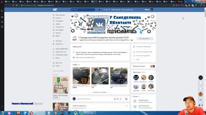Click the browser address bar URL

point(46,5)
